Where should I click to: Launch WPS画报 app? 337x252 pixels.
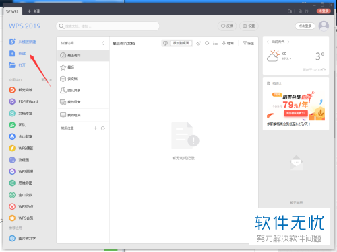tap(12, 171)
